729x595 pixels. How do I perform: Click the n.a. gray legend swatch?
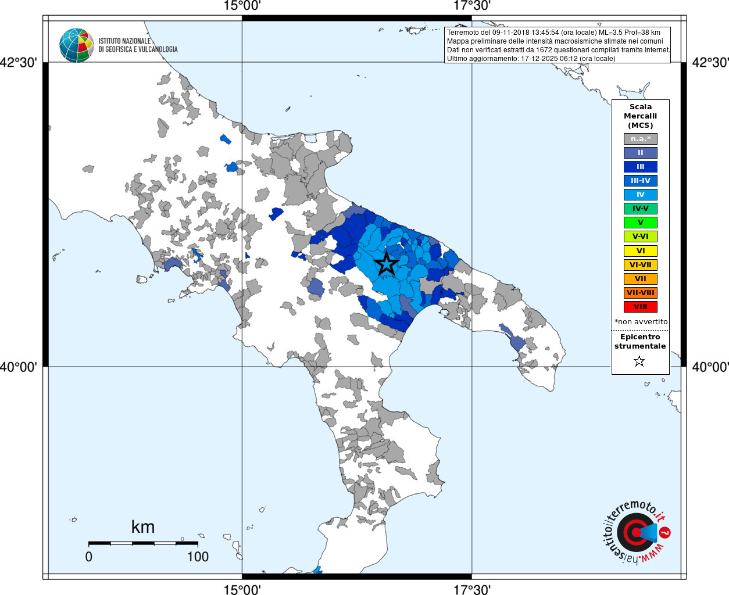pyautogui.click(x=641, y=139)
